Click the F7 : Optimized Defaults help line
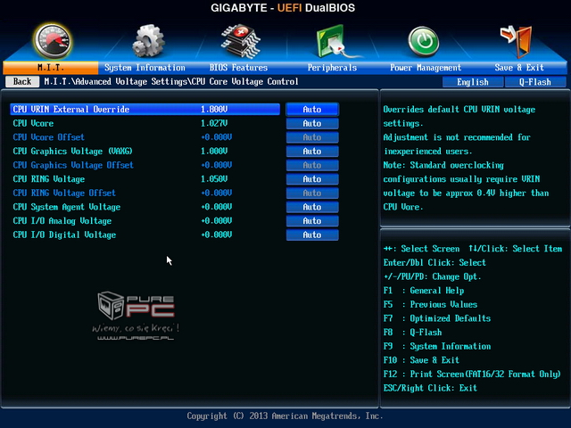 pyautogui.click(x=437, y=318)
